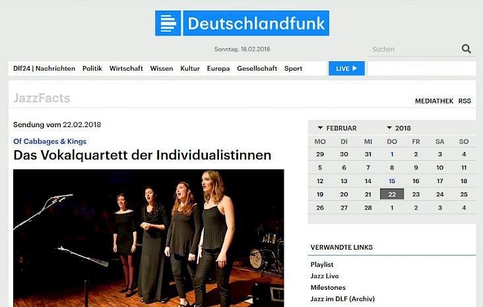
Task: Expand the FEBRUAR month dropdown
Action: [337, 128]
